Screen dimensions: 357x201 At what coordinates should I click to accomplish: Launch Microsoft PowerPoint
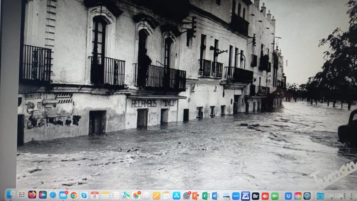[196, 195]
